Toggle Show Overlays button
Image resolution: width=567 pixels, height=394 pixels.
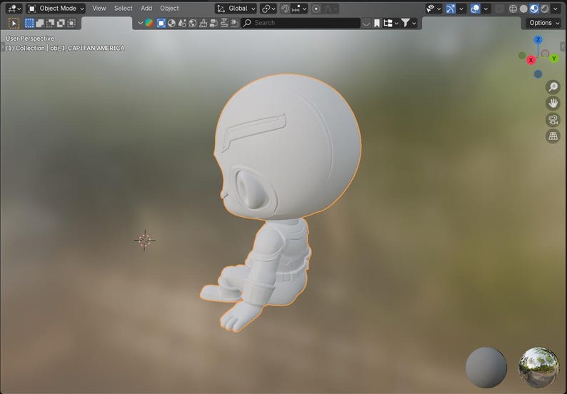pos(475,9)
